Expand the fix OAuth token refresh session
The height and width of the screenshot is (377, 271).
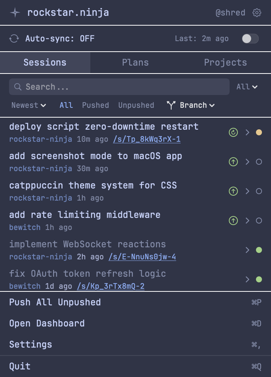[247, 279]
